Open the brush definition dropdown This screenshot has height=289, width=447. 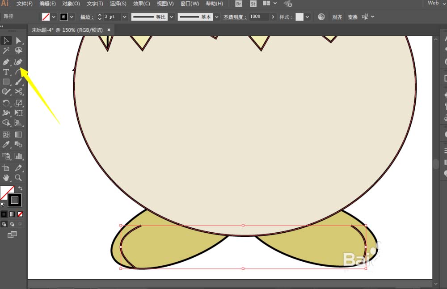click(x=217, y=17)
